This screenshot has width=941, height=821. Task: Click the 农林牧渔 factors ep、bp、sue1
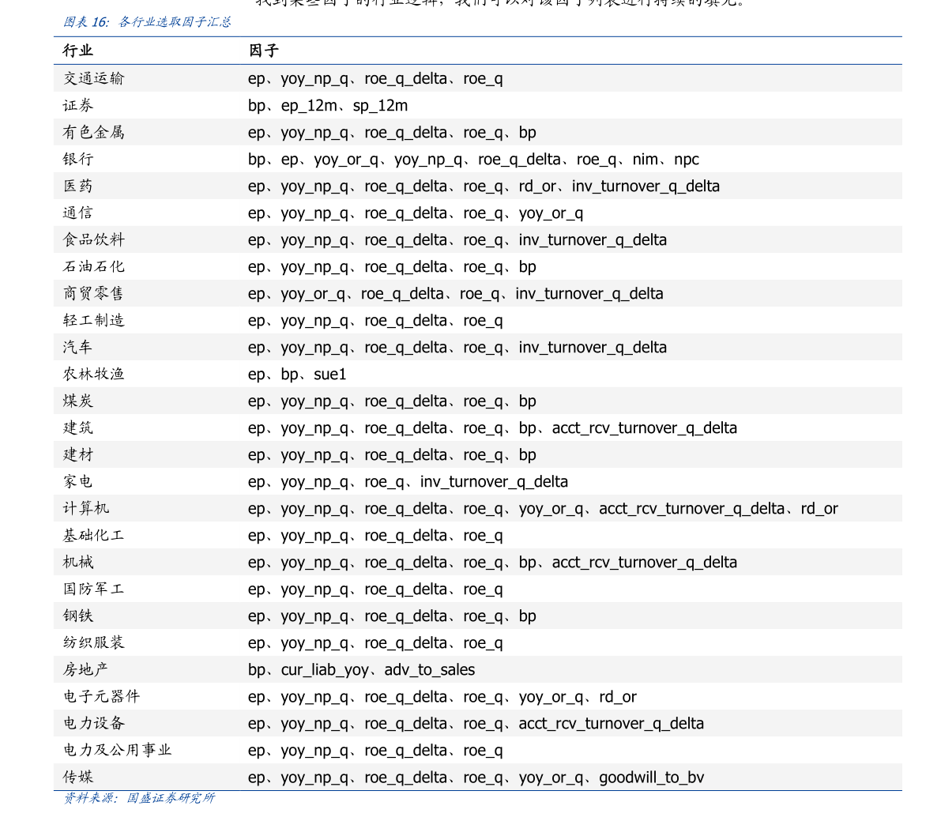(x=297, y=375)
